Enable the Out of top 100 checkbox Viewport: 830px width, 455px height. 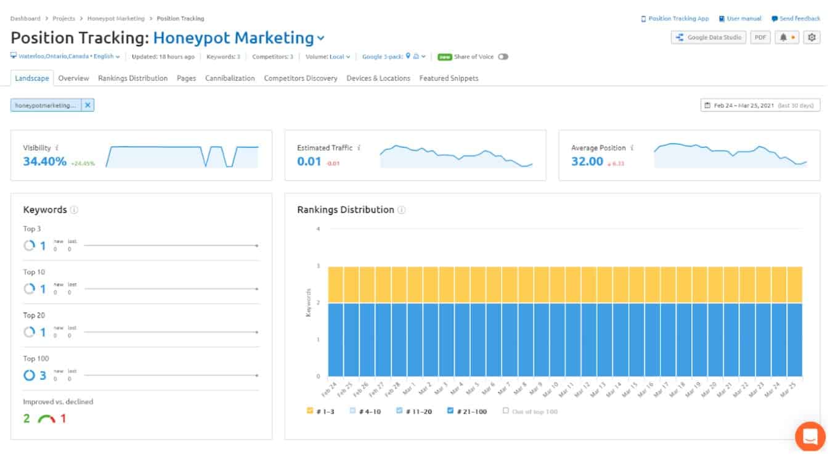tap(506, 411)
